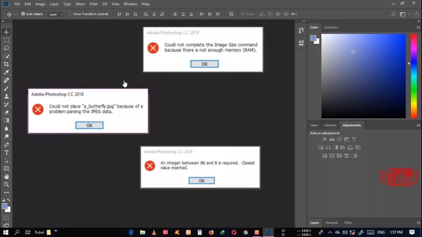The height and width of the screenshot is (237, 422).
Task: Select the Eraser tool
Action: [6, 113]
